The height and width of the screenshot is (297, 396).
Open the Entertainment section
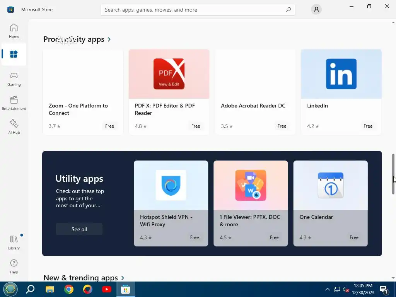(14, 103)
